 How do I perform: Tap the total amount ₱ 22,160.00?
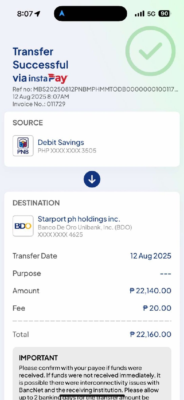pyautogui.click(x=150, y=334)
